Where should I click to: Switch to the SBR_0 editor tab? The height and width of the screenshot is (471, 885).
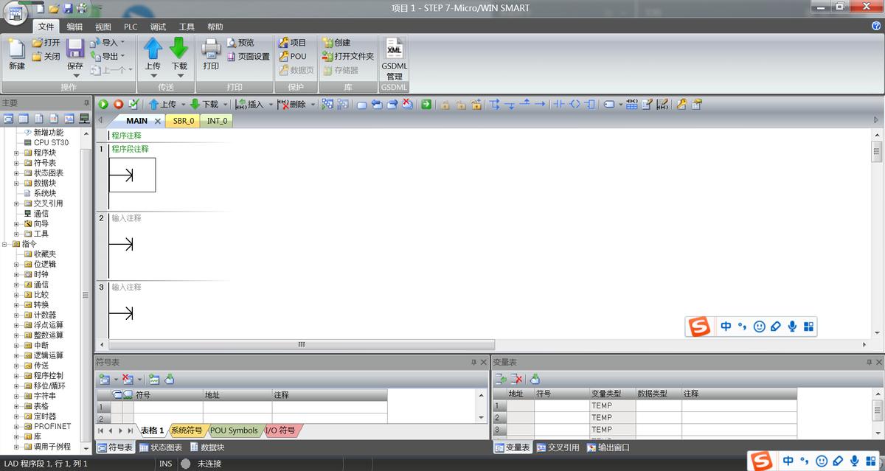point(184,121)
